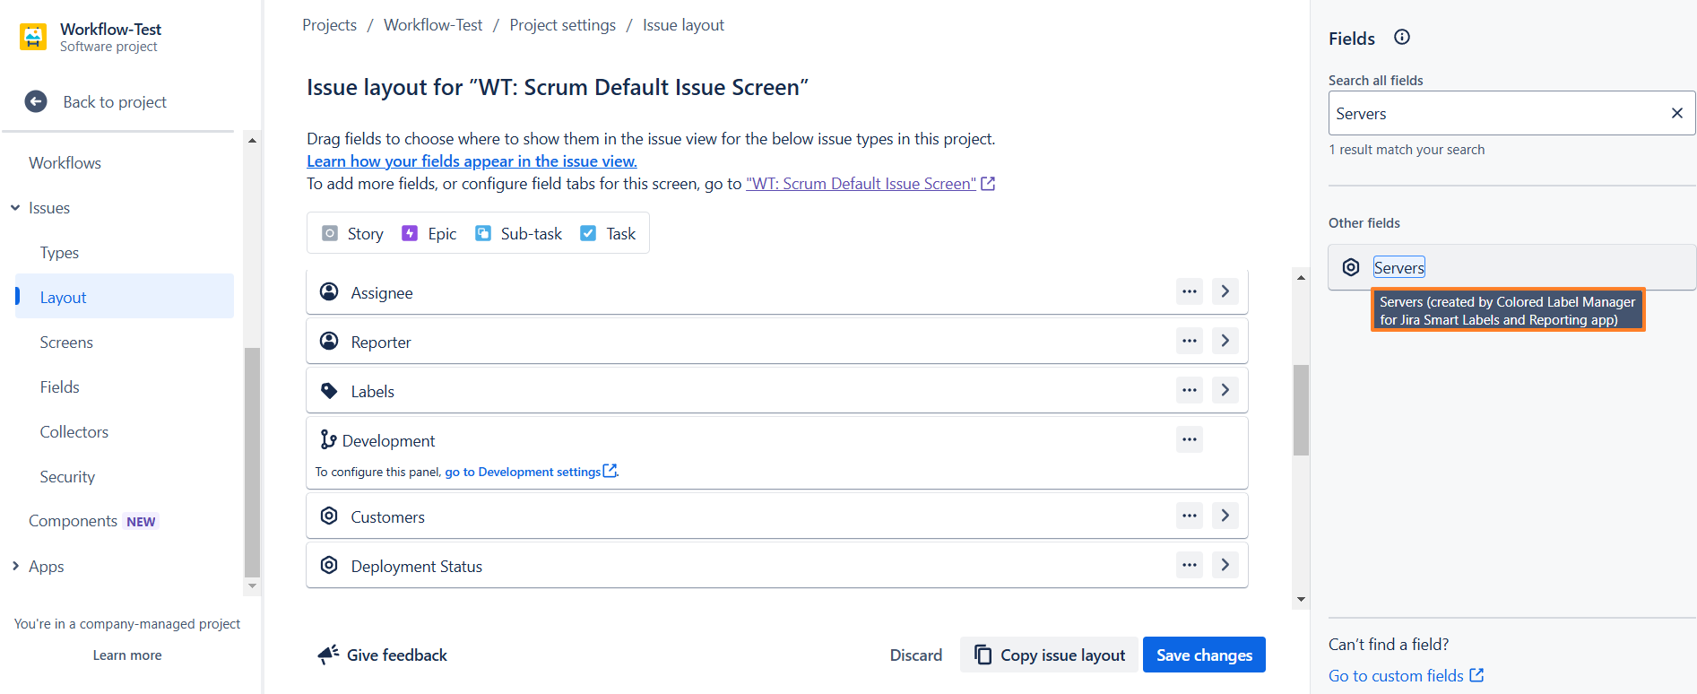Open more options for Development panel
Image resolution: width=1697 pixels, height=694 pixels.
[1189, 439]
